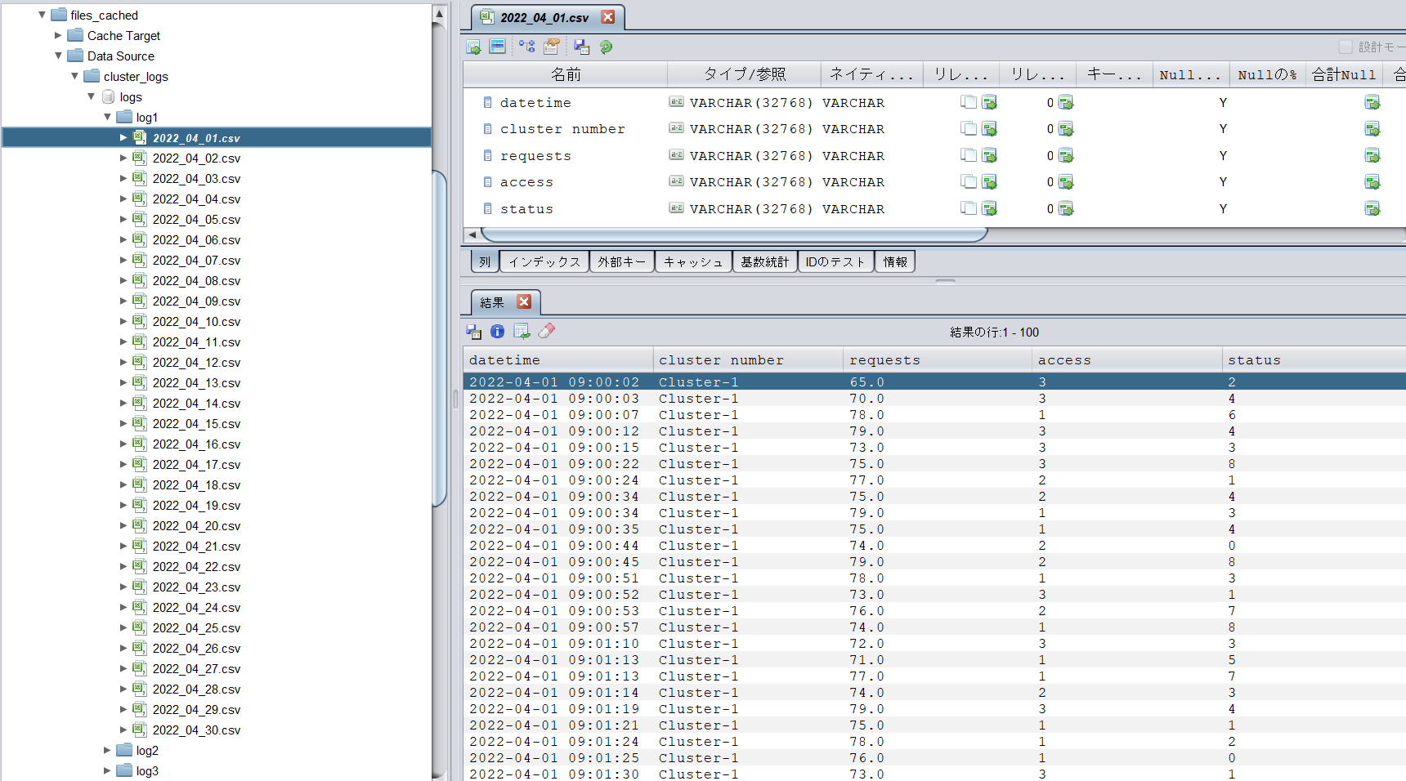The height and width of the screenshot is (781, 1406).
Task: Click the export-table icon in the result toolbar
Action: (522, 331)
